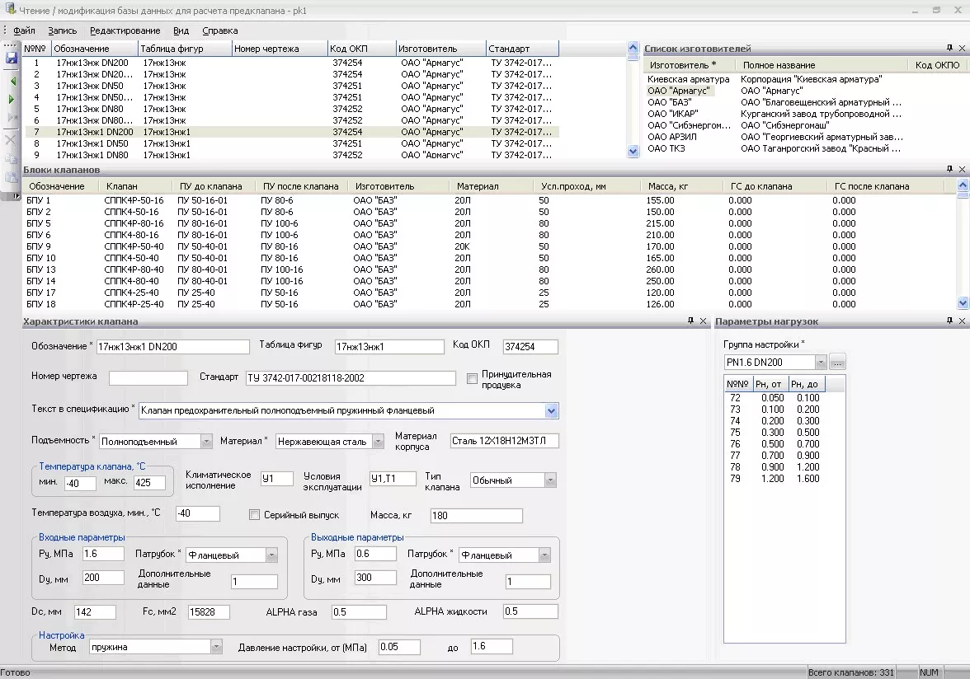Open the Редактирование menu
970x679 pixels.
[x=125, y=30]
